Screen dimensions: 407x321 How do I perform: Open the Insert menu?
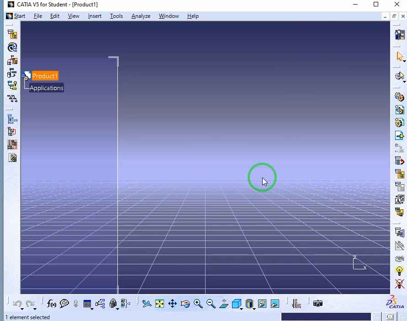95,16
